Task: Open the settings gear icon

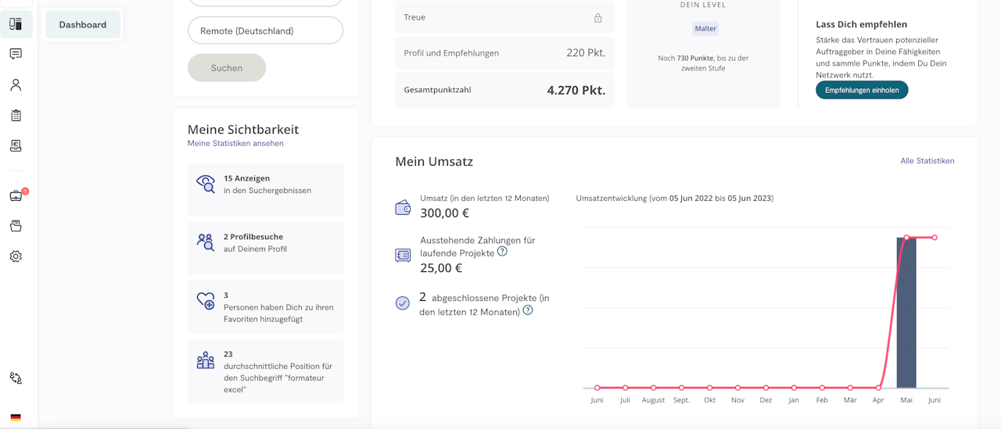Action: [x=16, y=256]
